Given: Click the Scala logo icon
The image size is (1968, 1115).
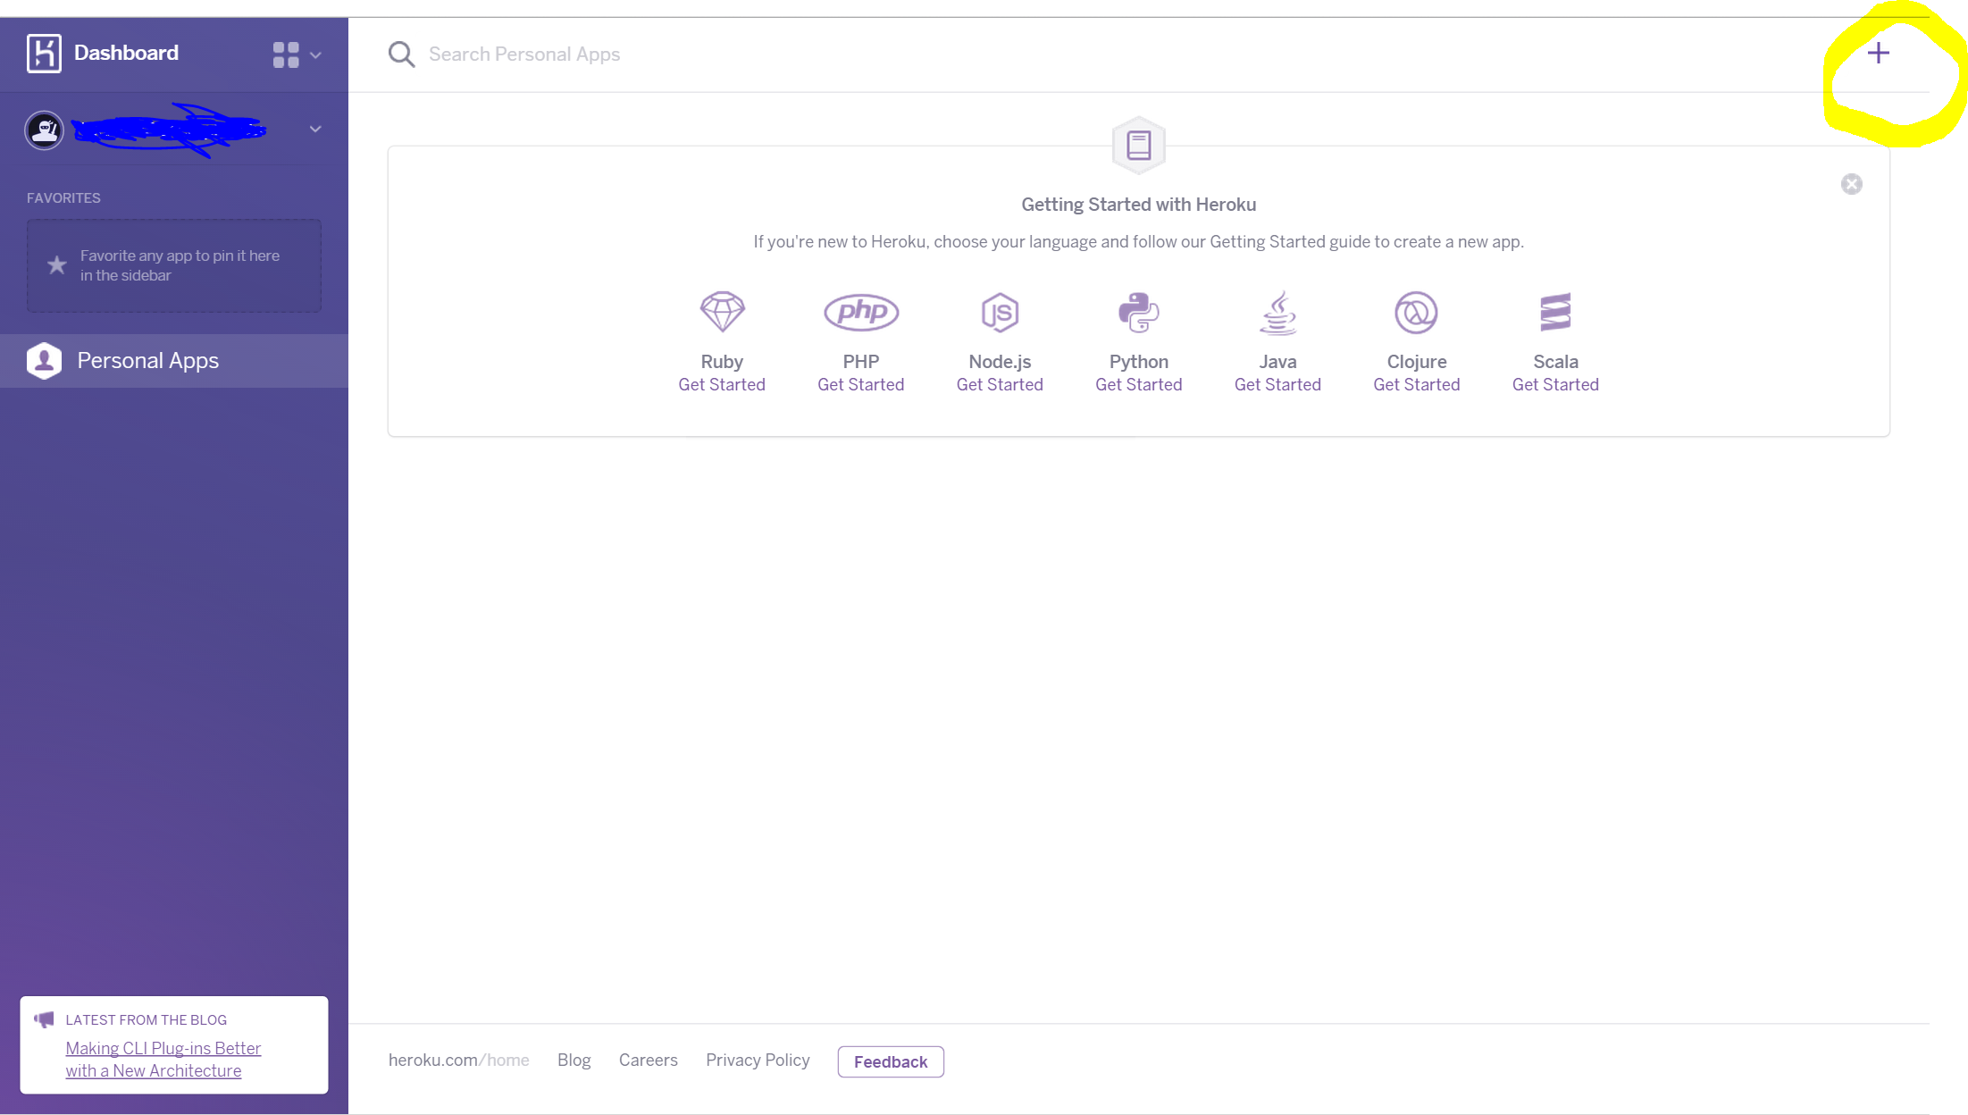Looking at the screenshot, I should (x=1555, y=312).
